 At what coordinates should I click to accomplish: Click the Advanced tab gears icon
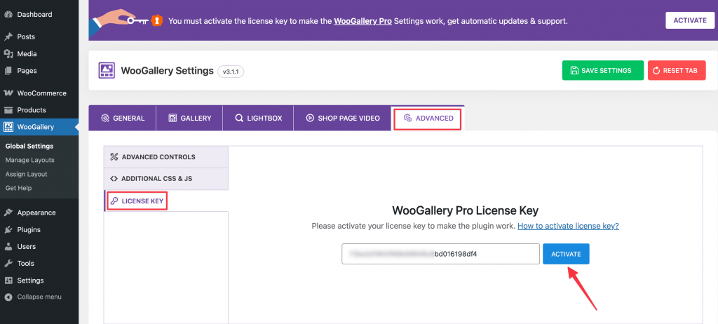(407, 119)
